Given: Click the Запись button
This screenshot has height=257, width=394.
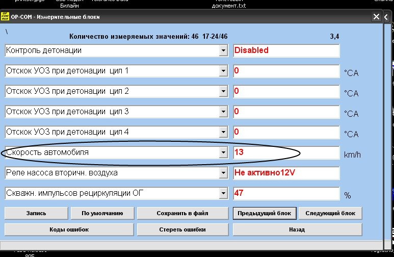Looking at the screenshot, I should point(36,213).
